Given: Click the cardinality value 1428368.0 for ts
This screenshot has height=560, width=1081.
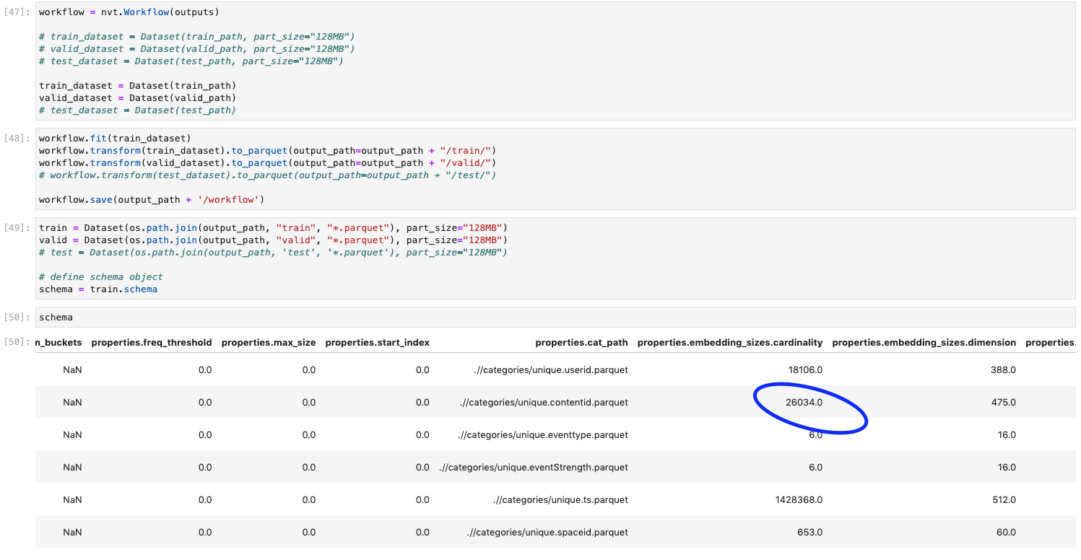Looking at the screenshot, I should pos(798,499).
